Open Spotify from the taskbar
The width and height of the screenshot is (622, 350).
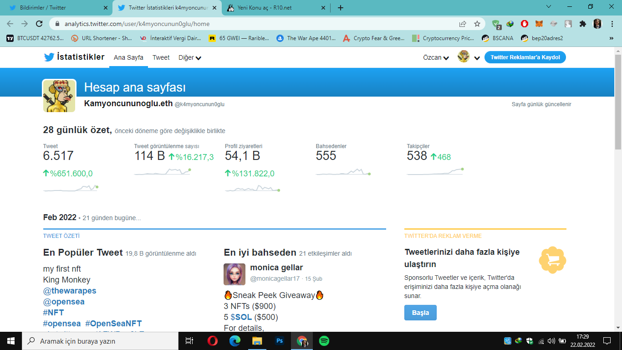tap(324, 341)
